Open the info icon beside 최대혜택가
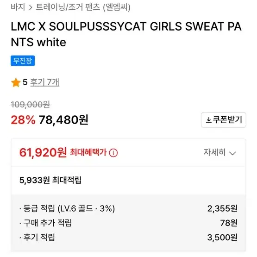This screenshot has width=257, height=257. click(113, 153)
